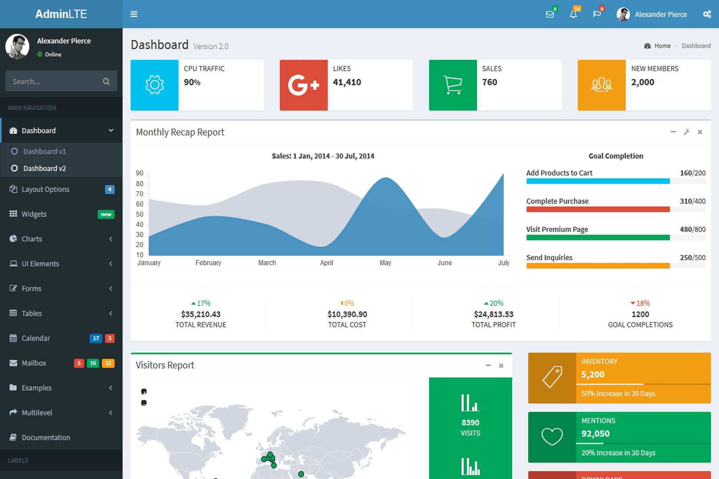Open the Alexander Pierce user menu in header
This screenshot has width=719, height=479.
tap(652, 14)
